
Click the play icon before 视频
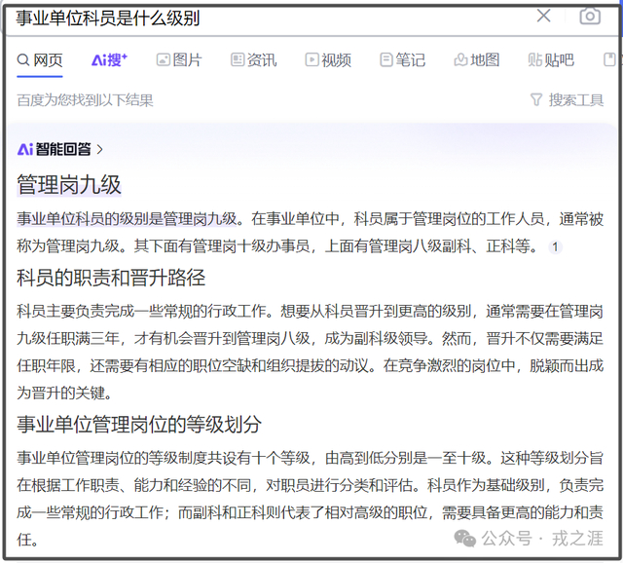pyautogui.click(x=311, y=60)
